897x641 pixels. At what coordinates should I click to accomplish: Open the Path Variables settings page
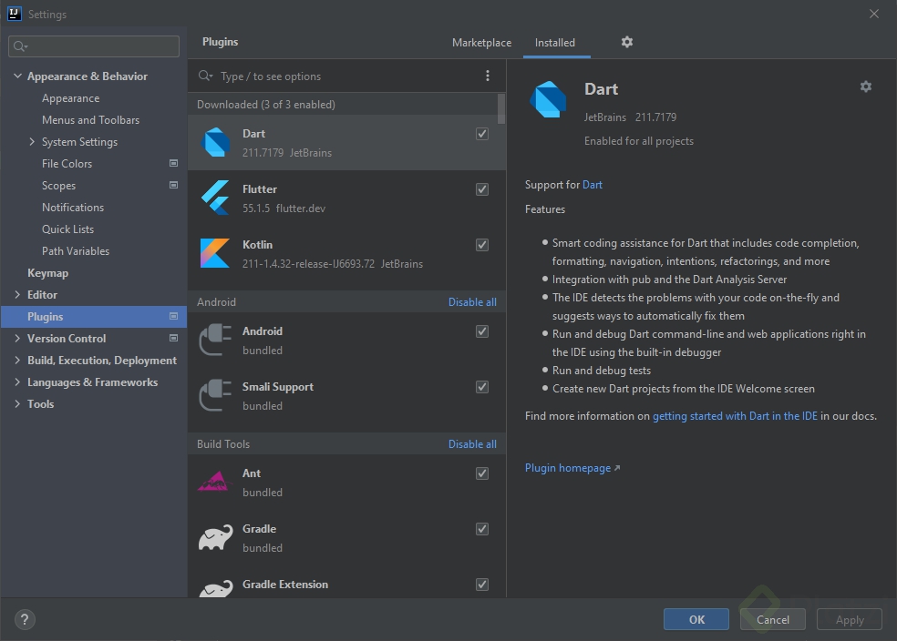(x=76, y=250)
